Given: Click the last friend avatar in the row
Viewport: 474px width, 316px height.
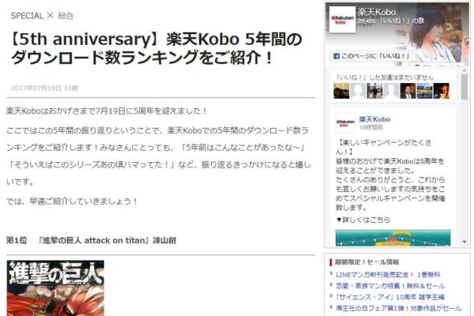Looking at the screenshot, I should click(441, 91).
